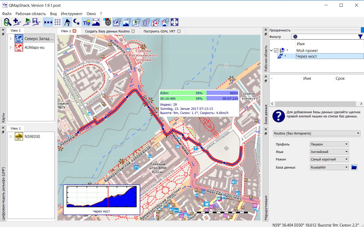This screenshot has width=364, height=227.
Task: Toggle night/day mode
Action: (x=77, y=22)
